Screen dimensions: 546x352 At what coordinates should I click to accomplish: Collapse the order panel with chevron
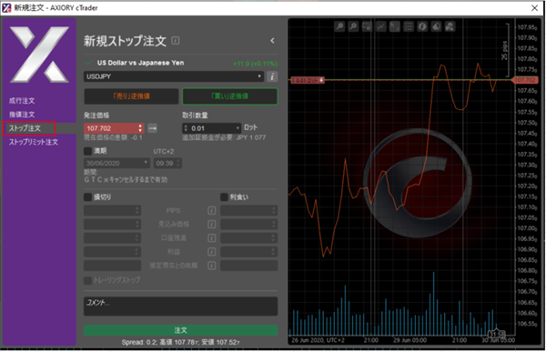tap(272, 41)
